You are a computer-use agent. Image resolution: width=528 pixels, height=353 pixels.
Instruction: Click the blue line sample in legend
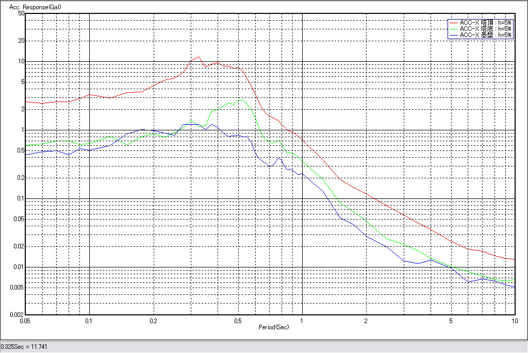pos(453,36)
